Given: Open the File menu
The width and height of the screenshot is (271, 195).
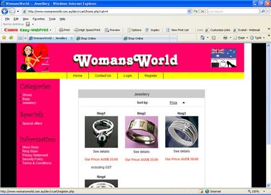Looking at the screenshot, I should click(x=7, y=19).
